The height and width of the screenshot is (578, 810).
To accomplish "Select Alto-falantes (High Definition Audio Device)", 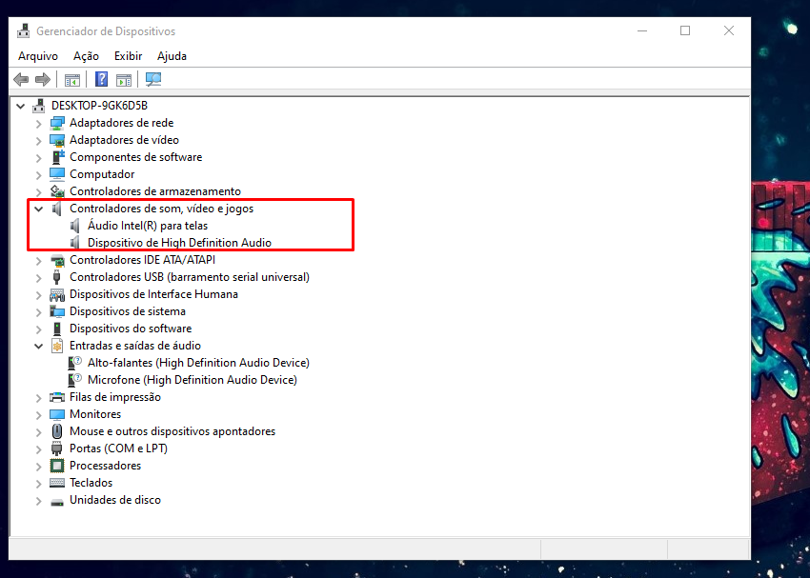I will click(x=198, y=362).
